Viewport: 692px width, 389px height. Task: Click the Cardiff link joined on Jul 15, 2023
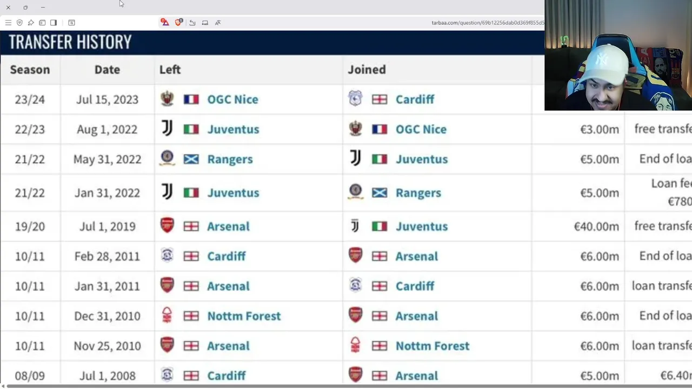pos(415,99)
